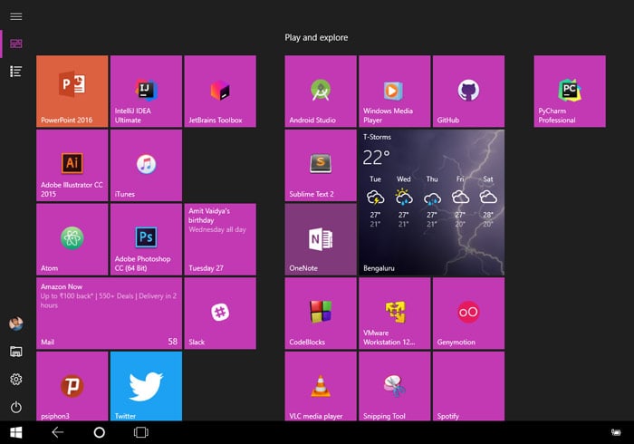Open the Slack tile
This screenshot has width=634, height=444.
pos(220,314)
